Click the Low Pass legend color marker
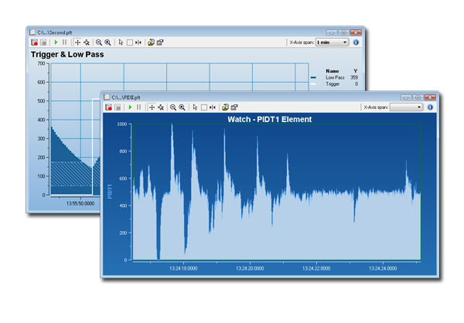464x323 pixels. point(313,77)
